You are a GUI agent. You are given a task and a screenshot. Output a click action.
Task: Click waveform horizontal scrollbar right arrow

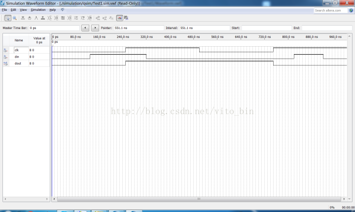[344, 199]
